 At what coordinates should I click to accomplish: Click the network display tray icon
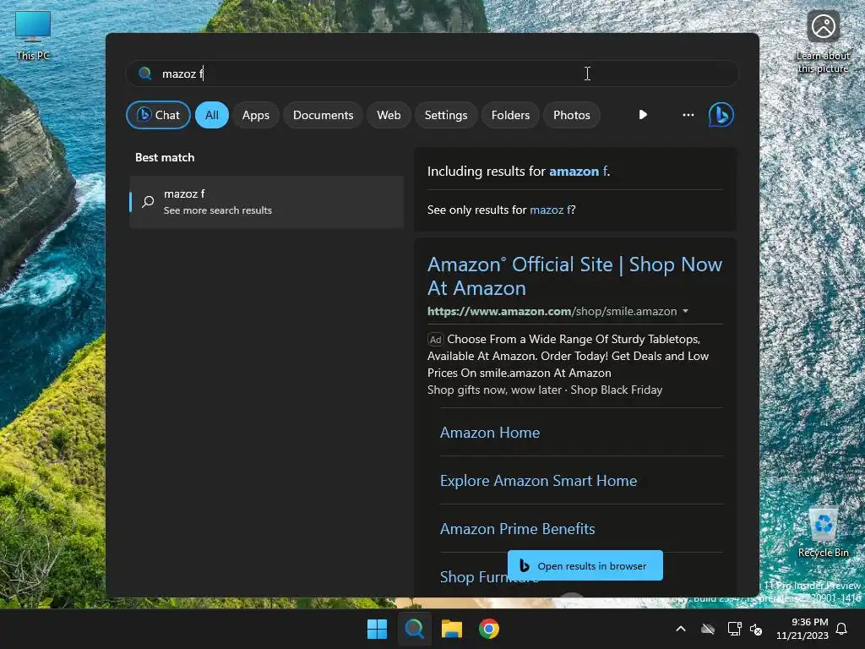pos(734,629)
